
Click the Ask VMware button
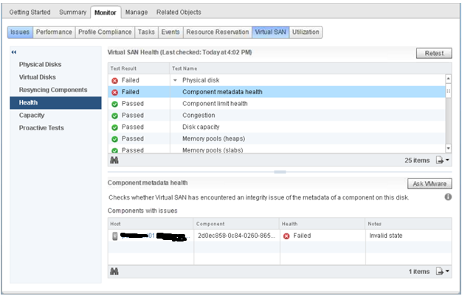pyautogui.click(x=429, y=183)
